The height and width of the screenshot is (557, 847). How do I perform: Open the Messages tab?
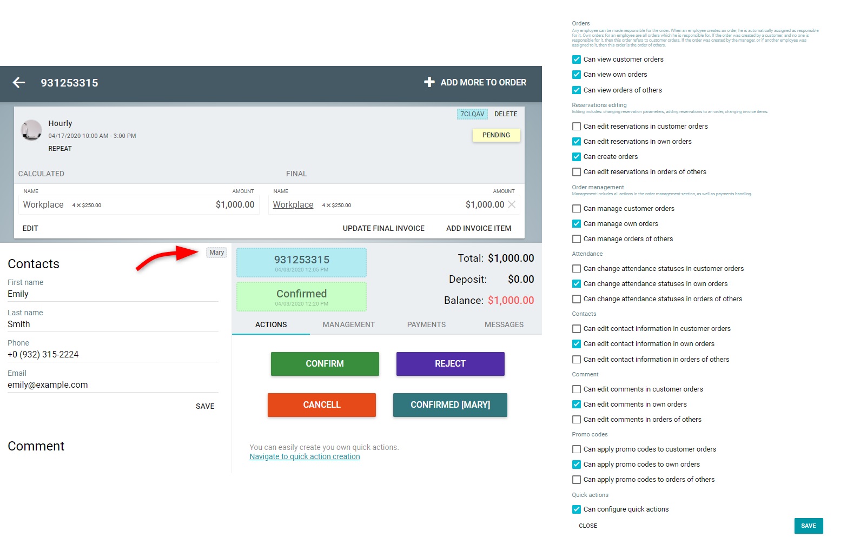504,324
